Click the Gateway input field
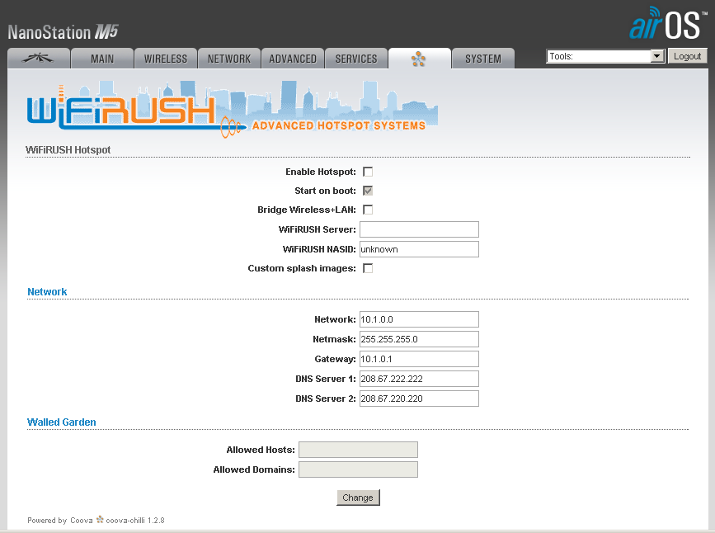 tap(419, 359)
